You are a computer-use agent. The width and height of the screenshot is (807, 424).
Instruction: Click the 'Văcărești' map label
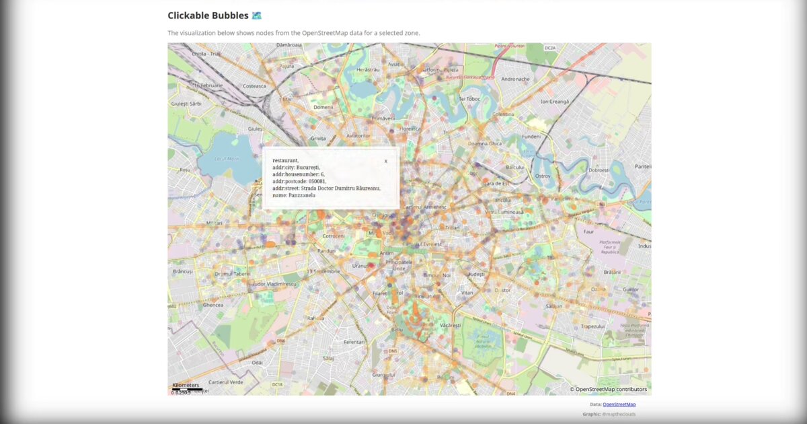coord(450,325)
